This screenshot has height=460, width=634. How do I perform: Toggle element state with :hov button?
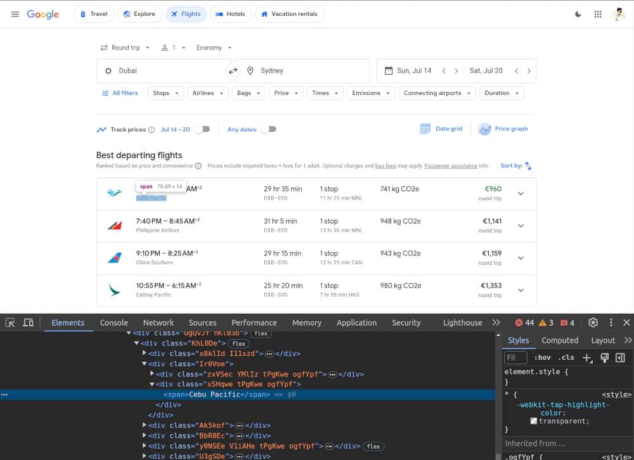point(543,357)
